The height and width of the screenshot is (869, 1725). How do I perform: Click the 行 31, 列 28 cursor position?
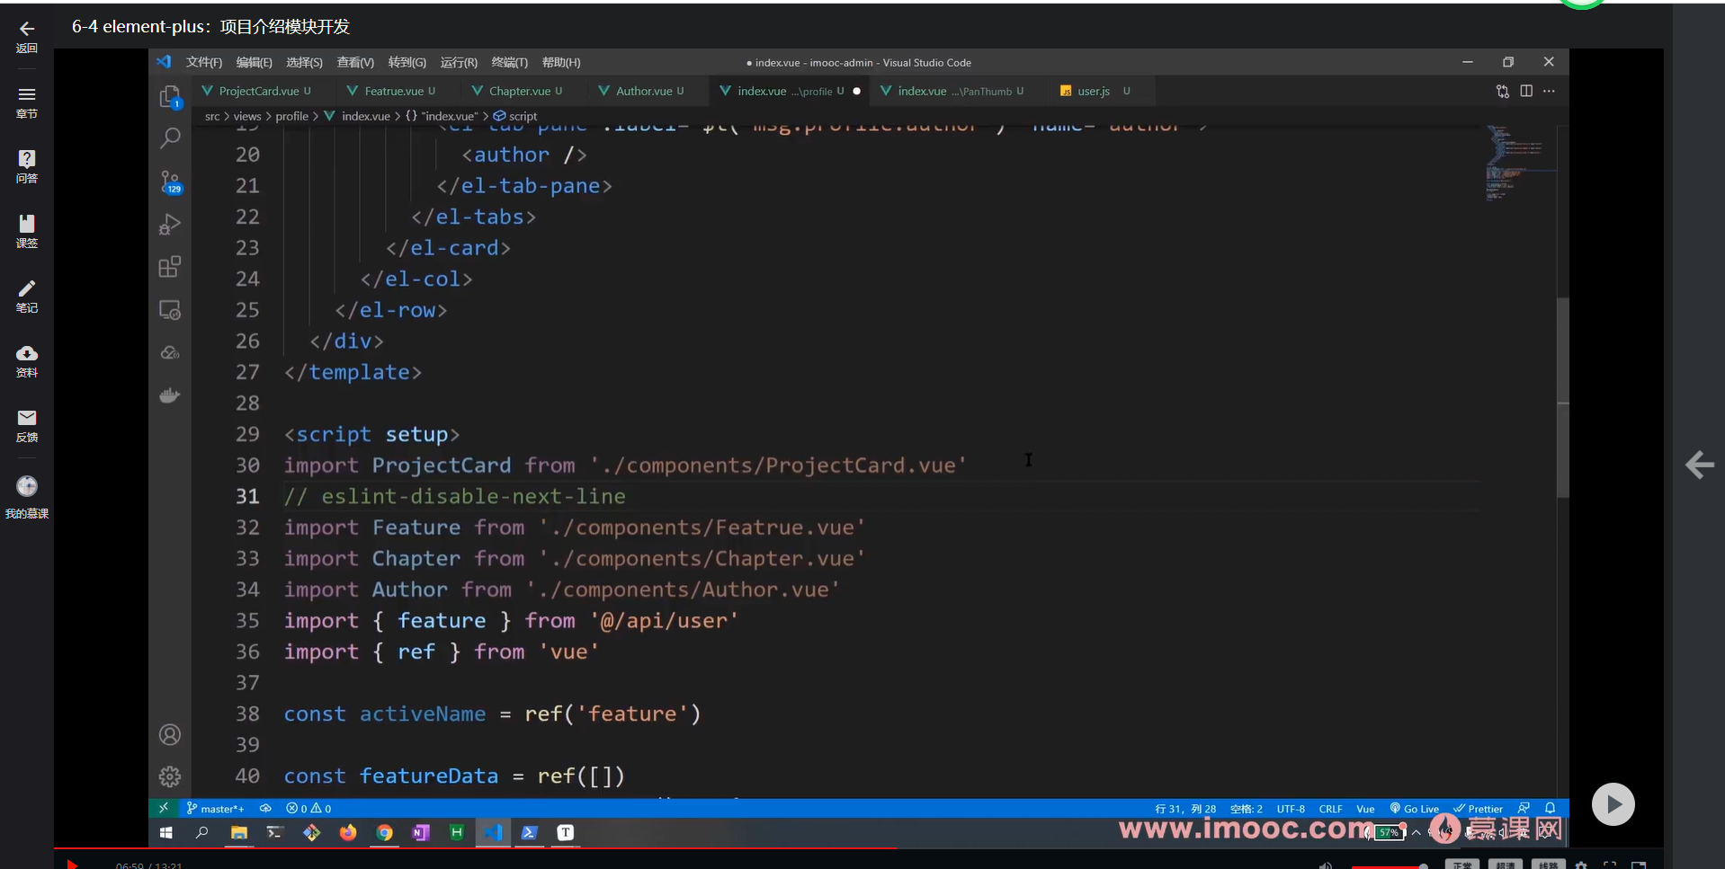1185,808
